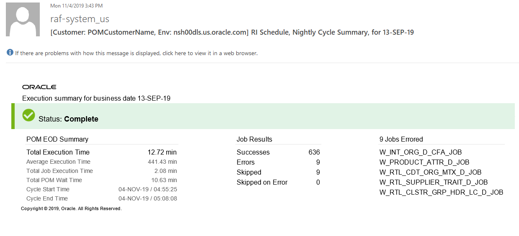
Task: Click sender name raf-system_us
Action: coord(80,19)
